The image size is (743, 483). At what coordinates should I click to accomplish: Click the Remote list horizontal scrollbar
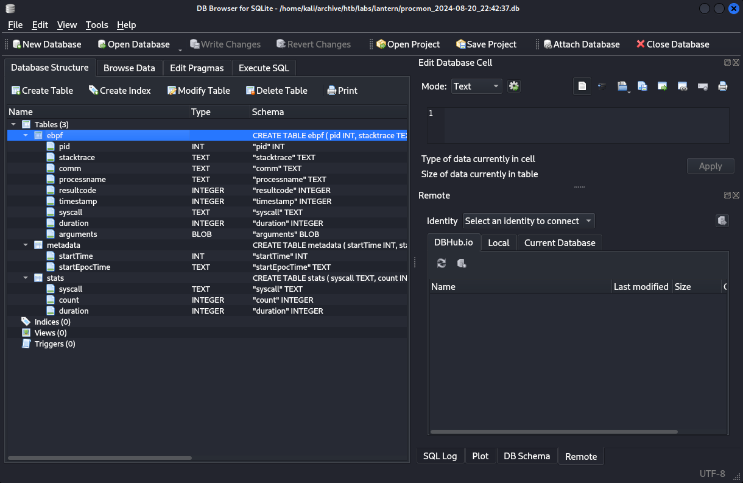554,432
